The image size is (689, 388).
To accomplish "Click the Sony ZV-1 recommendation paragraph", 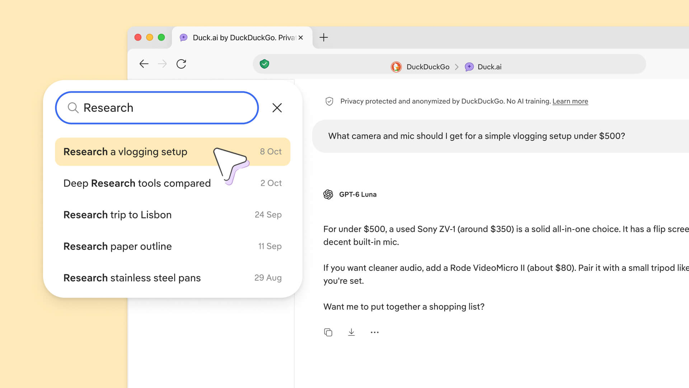I will [506, 236].
